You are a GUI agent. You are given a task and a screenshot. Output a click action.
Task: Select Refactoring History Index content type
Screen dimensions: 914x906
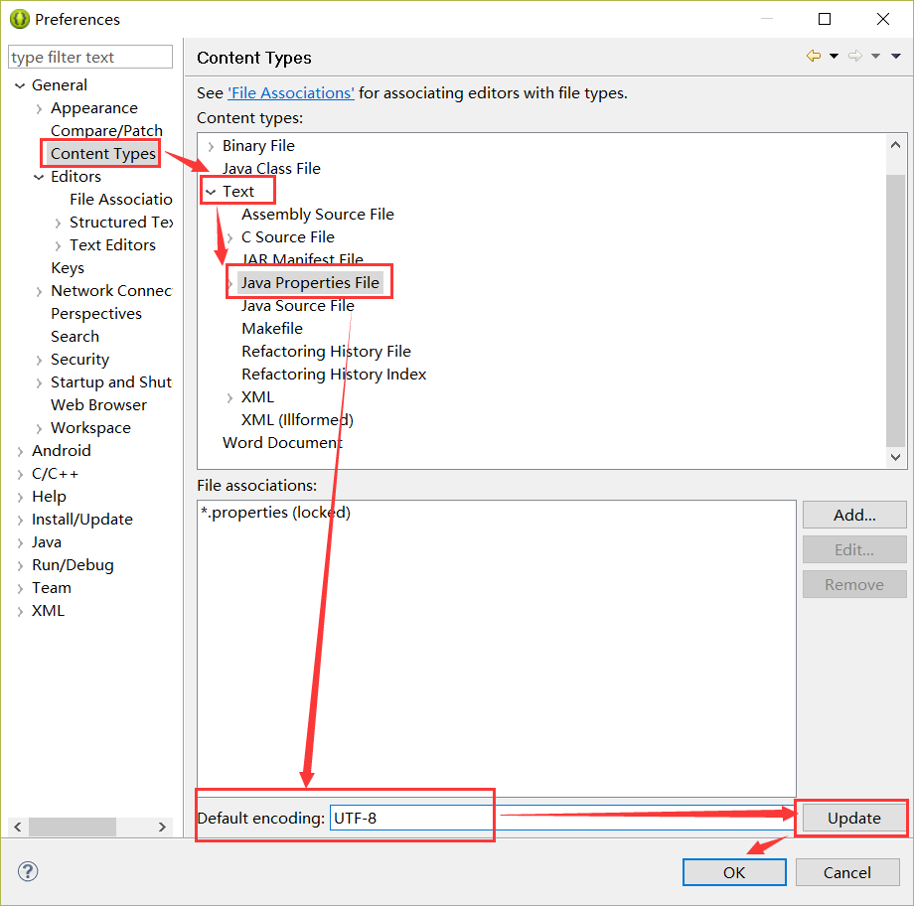click(334, 374)
